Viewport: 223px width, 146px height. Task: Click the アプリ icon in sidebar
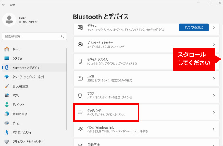point(7,95)
